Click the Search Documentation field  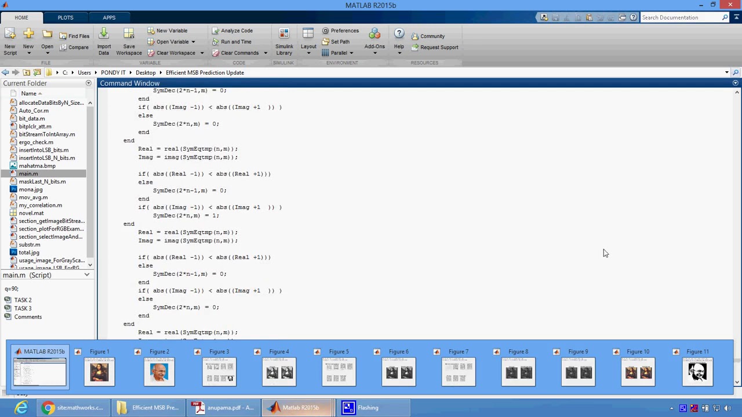point(681,17)
